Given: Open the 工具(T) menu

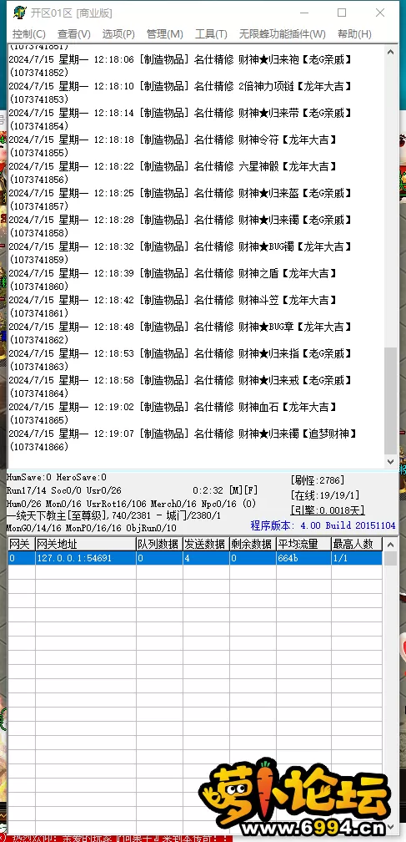Looking at the screenshot, I should tap(211, 33).
